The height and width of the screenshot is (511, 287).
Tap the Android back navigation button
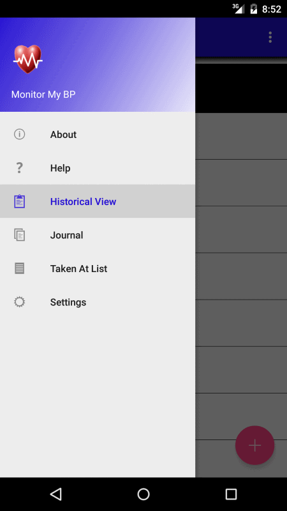coord(56,494)
